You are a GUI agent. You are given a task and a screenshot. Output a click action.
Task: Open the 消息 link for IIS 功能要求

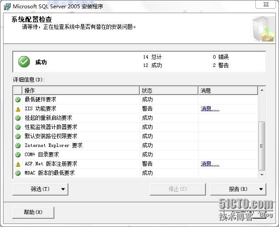(210, 108)
